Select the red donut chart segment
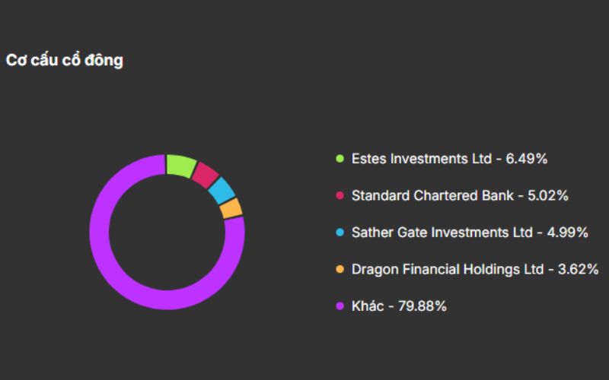609x380 pixels. (x=205, y=175)
